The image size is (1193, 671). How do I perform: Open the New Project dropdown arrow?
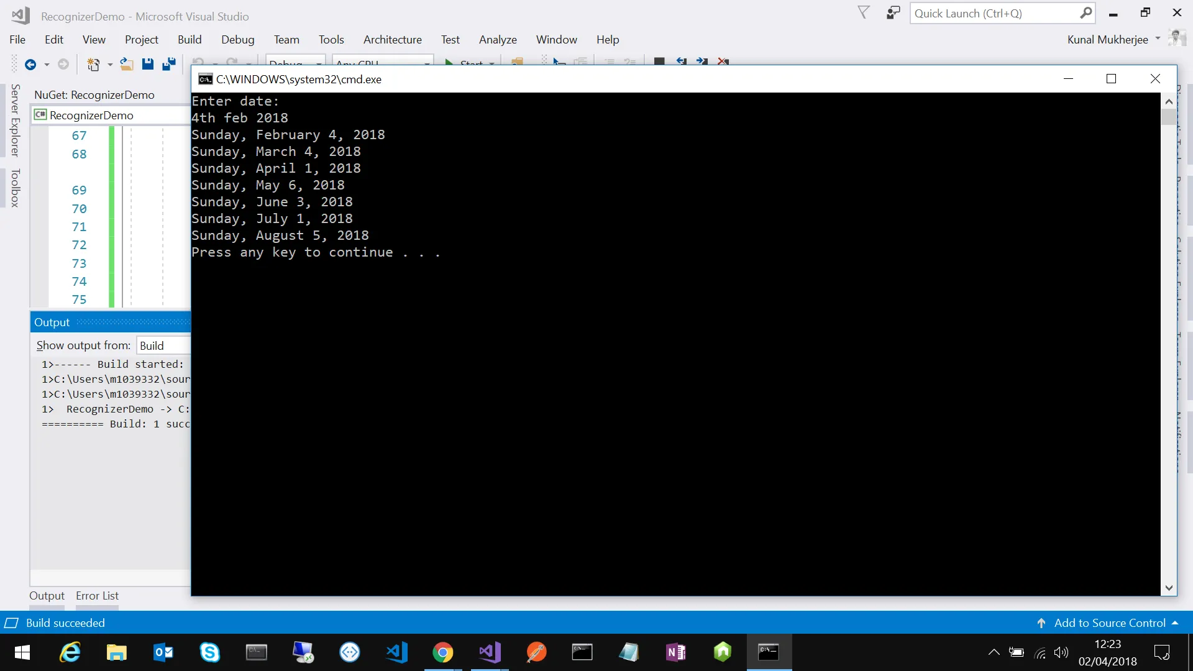(110, 65)
